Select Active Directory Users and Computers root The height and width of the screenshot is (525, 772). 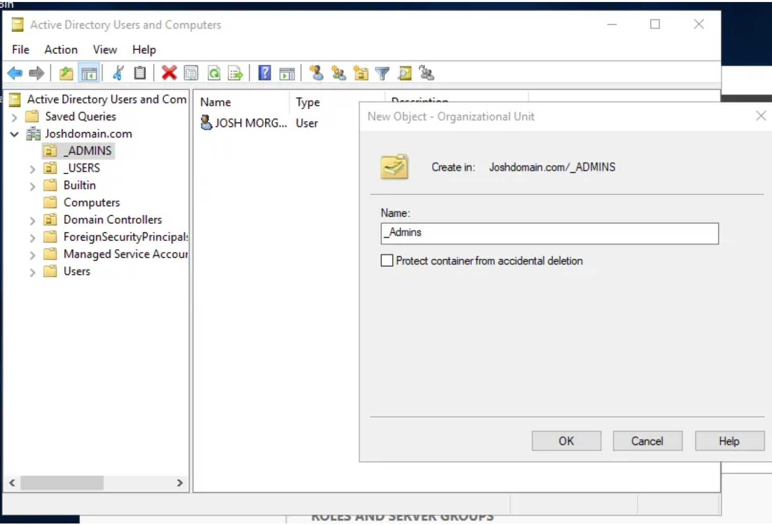[106, 99]
